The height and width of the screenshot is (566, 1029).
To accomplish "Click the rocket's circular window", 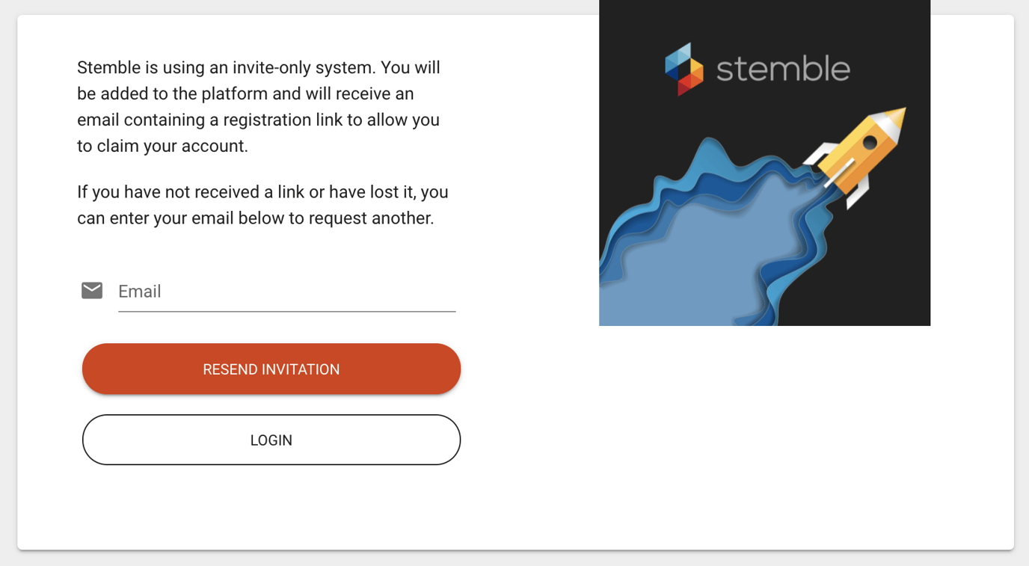I will (x=869, y=143).
